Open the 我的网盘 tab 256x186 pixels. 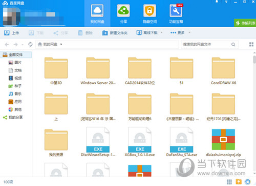[97, 13]
